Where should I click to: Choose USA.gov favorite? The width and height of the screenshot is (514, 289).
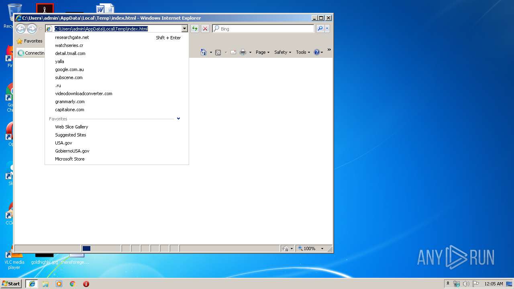click(x=63, y=143)
